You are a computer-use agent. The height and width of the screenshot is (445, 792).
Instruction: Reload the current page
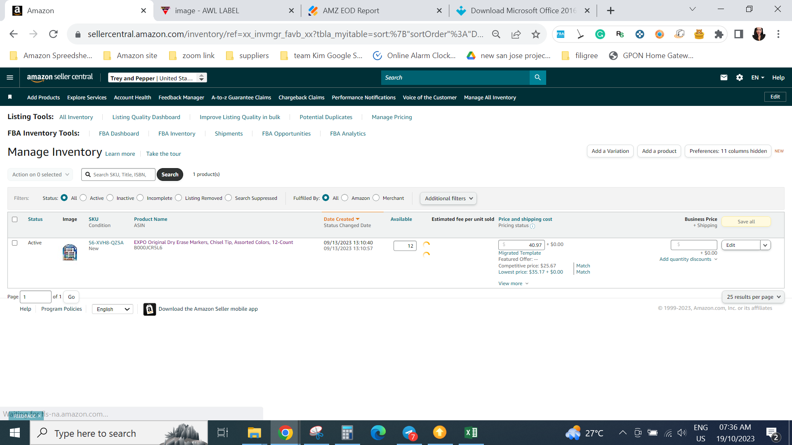(x=53, y=34)
